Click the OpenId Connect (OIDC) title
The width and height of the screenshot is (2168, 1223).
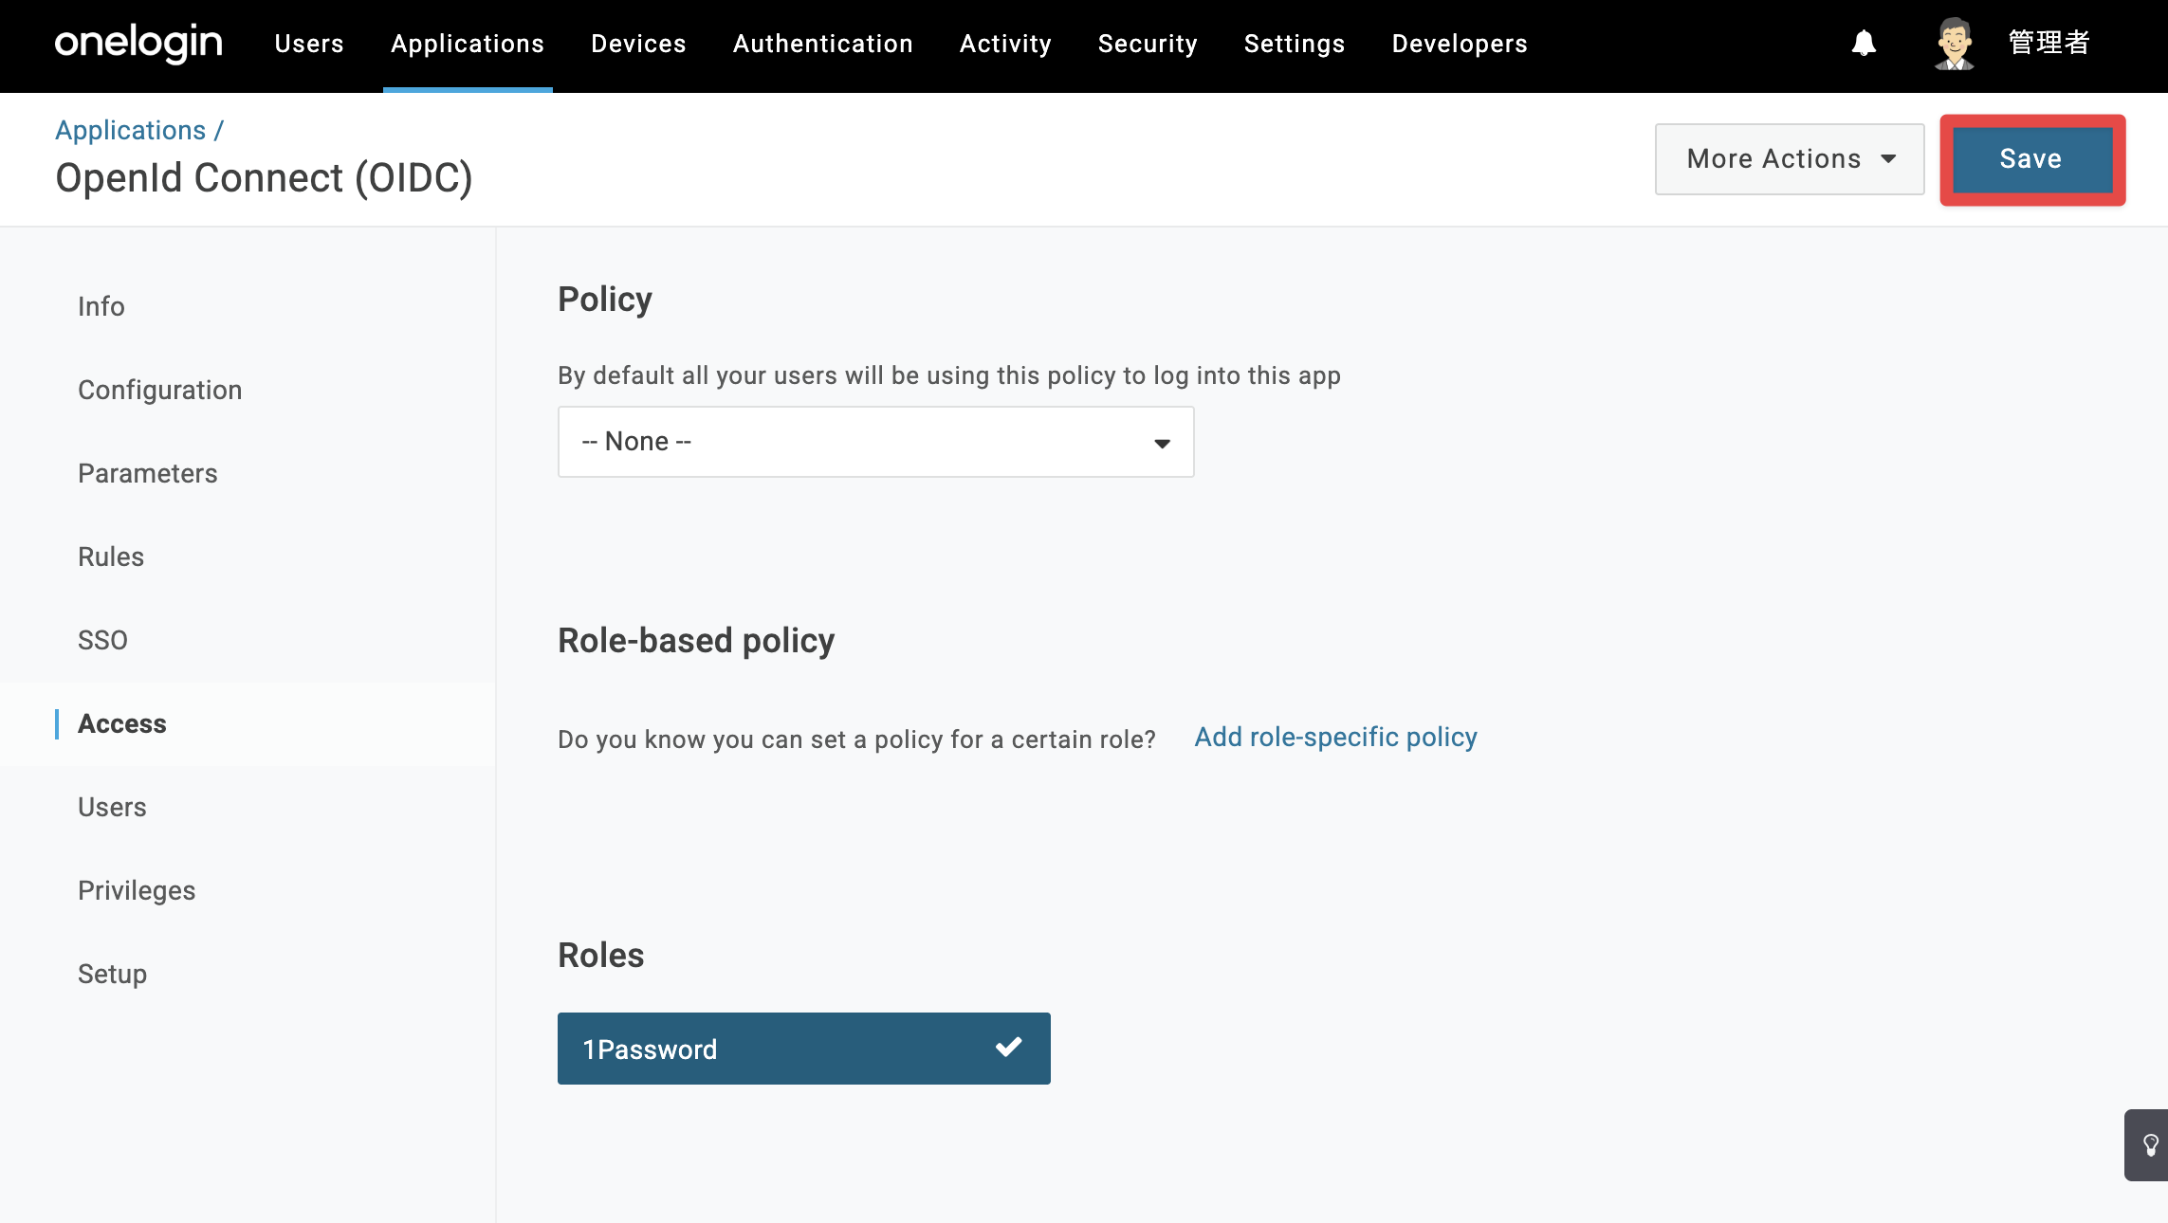(264, 178)
